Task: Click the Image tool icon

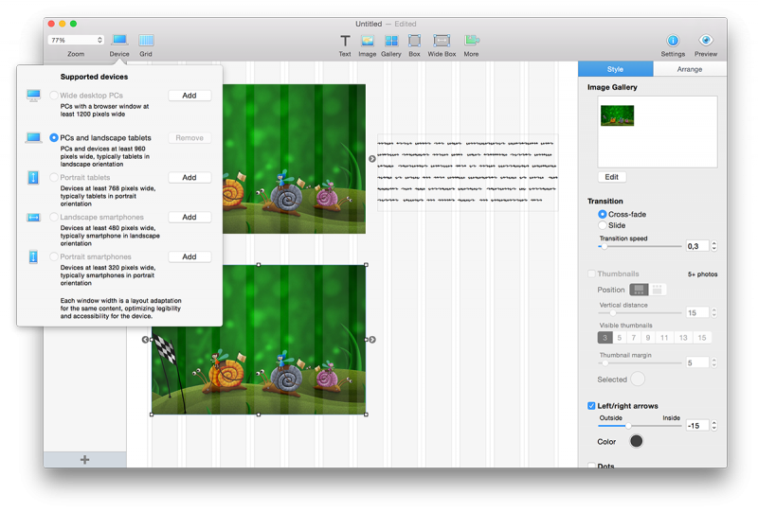Action: 367,41
